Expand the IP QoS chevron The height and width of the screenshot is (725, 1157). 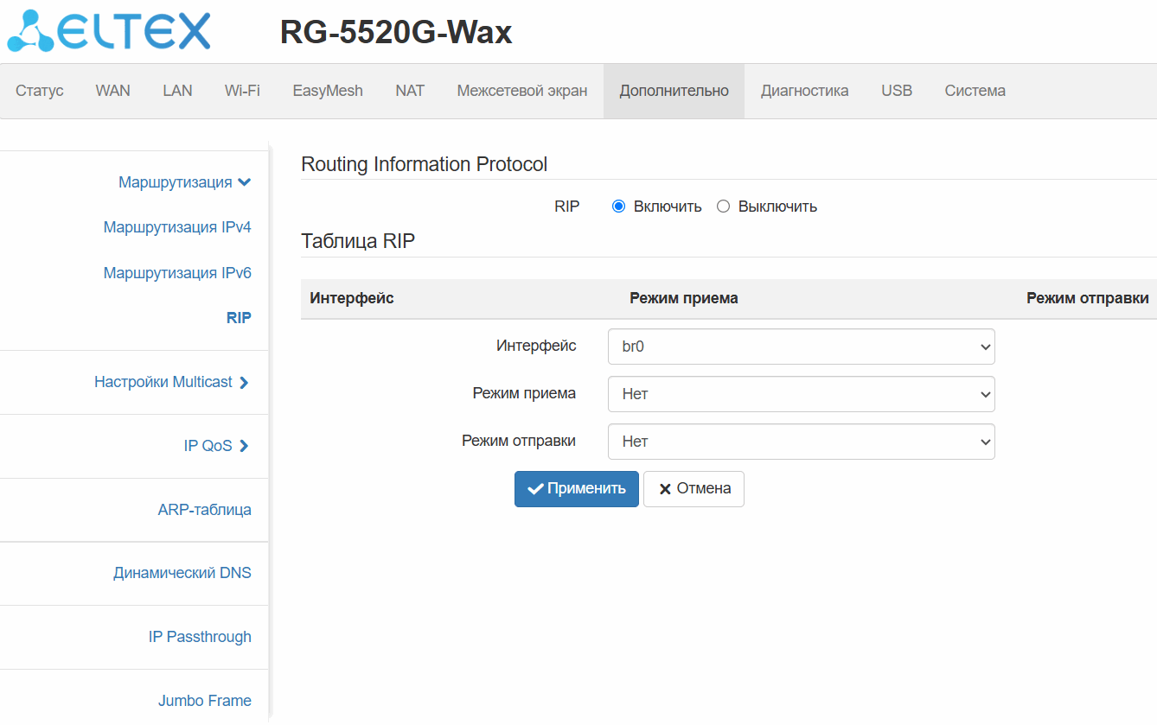[244, 447]
